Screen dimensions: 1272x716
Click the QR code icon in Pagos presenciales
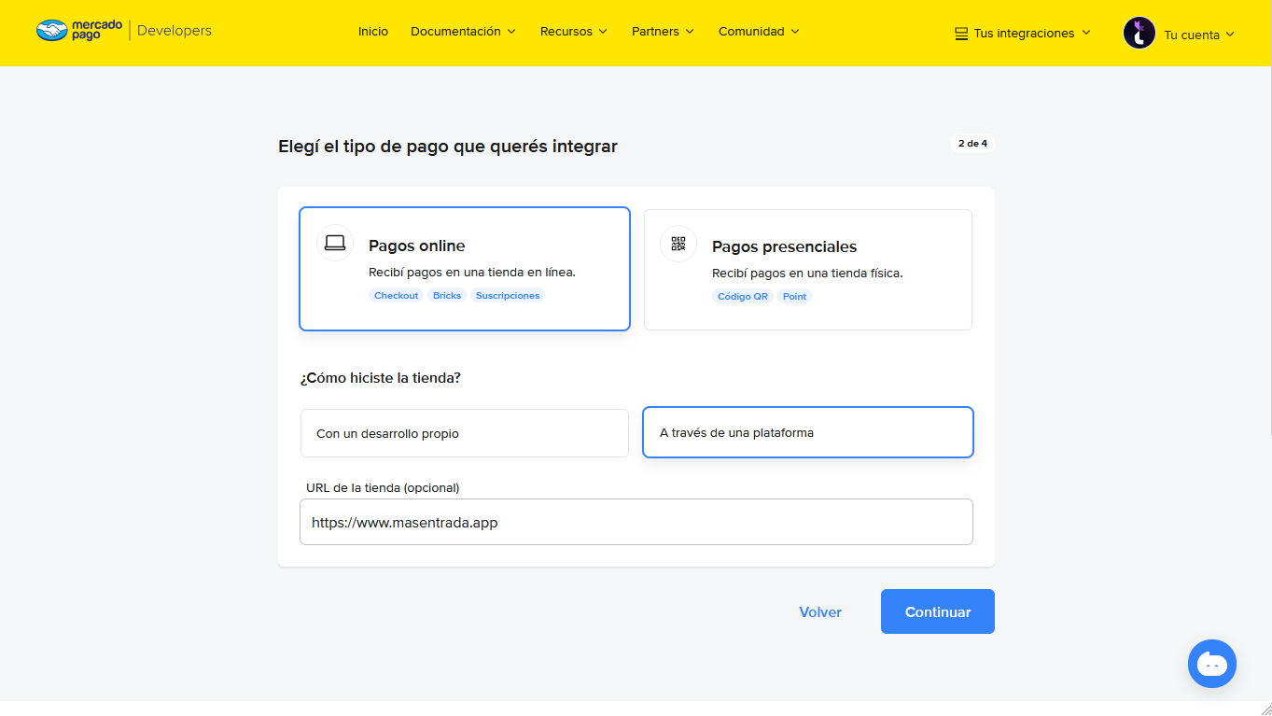tap(678, 244)
